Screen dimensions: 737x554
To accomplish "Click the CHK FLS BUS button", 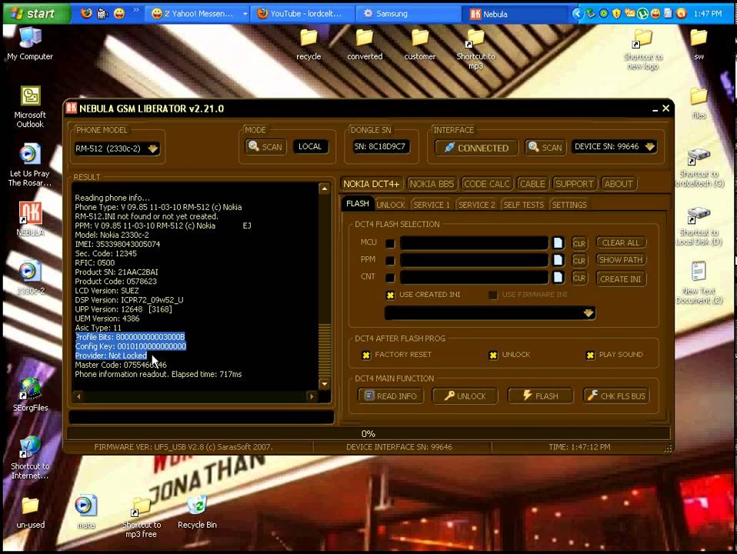I will pyautogui.click(x=616, y=396).
